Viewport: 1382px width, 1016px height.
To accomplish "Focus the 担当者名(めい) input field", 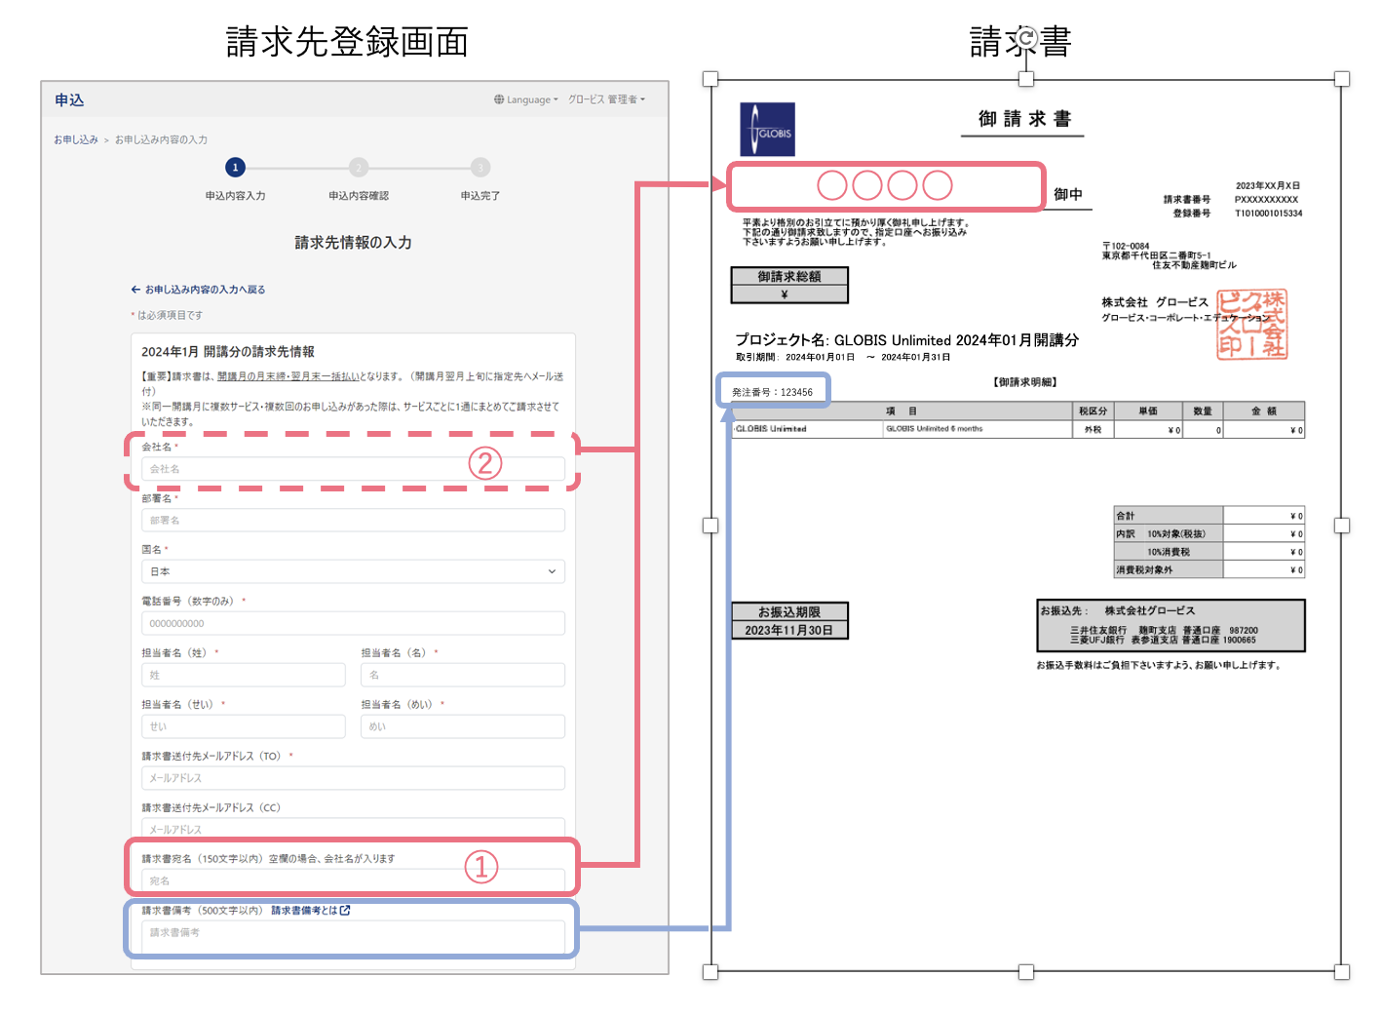I will pos(463,726).
